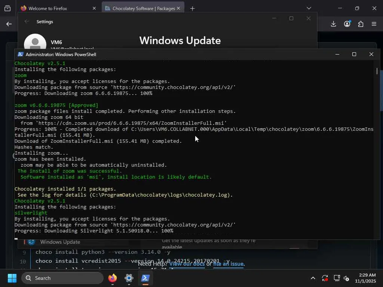Click the back arrow in Settings window
The width and height of the screenshot is (383, 287).
pyautogui.click(x=27, y=21)
